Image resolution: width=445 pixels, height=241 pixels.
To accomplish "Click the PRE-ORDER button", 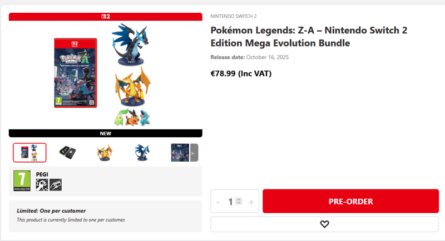I will 350,201.
